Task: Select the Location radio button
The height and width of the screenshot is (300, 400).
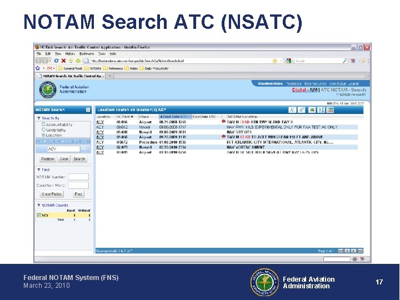Action: click(43, 135)
